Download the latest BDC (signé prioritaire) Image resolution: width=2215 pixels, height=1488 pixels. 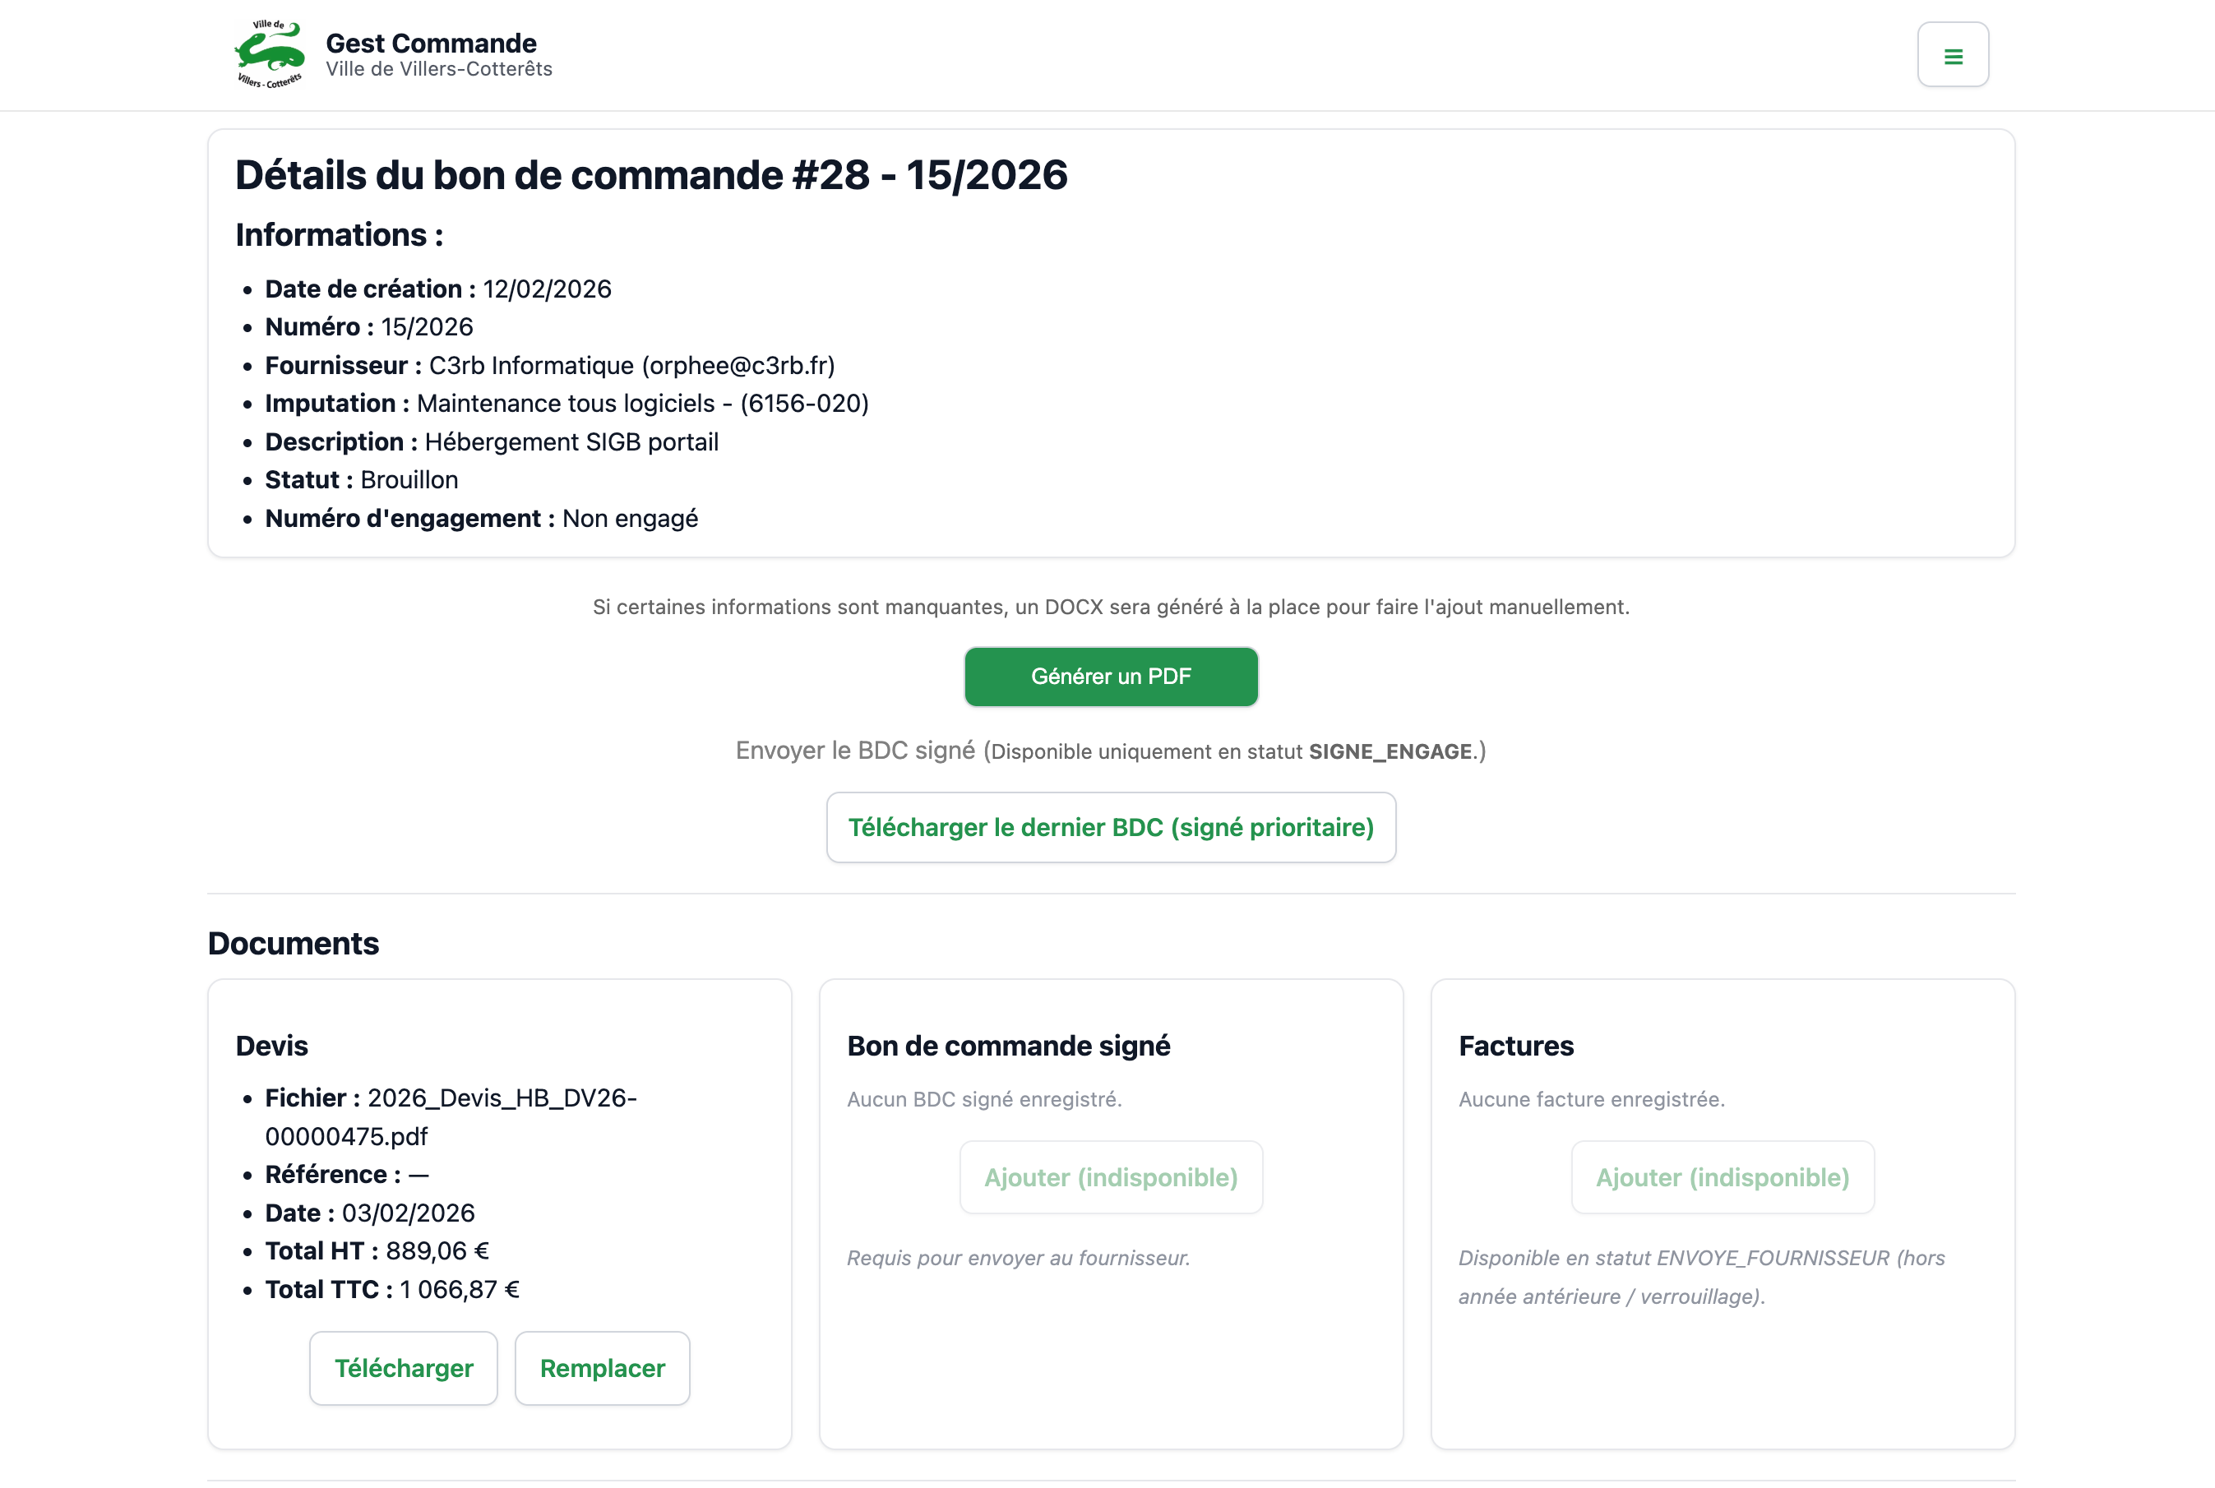click(1110, 828)
